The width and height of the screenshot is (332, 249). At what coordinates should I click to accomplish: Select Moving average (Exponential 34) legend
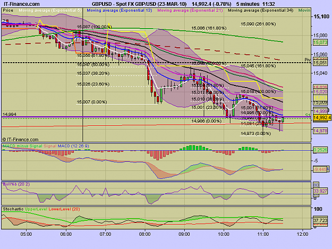click(261, 10)
